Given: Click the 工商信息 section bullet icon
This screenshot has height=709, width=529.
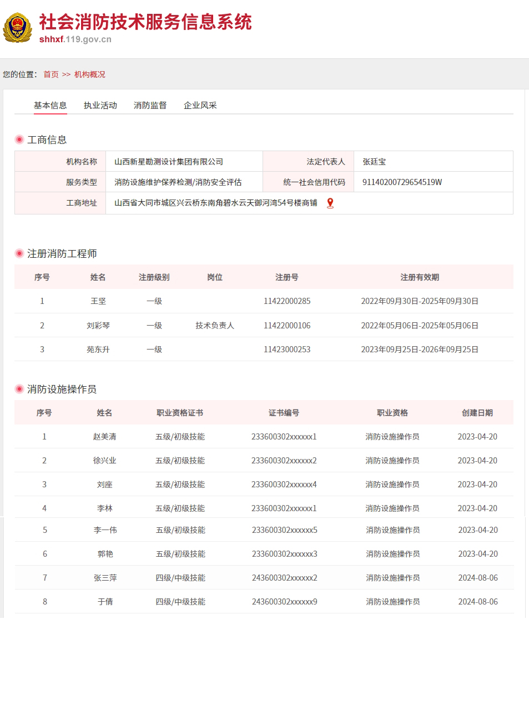Looking at the screenshot, I should point(19,139).
